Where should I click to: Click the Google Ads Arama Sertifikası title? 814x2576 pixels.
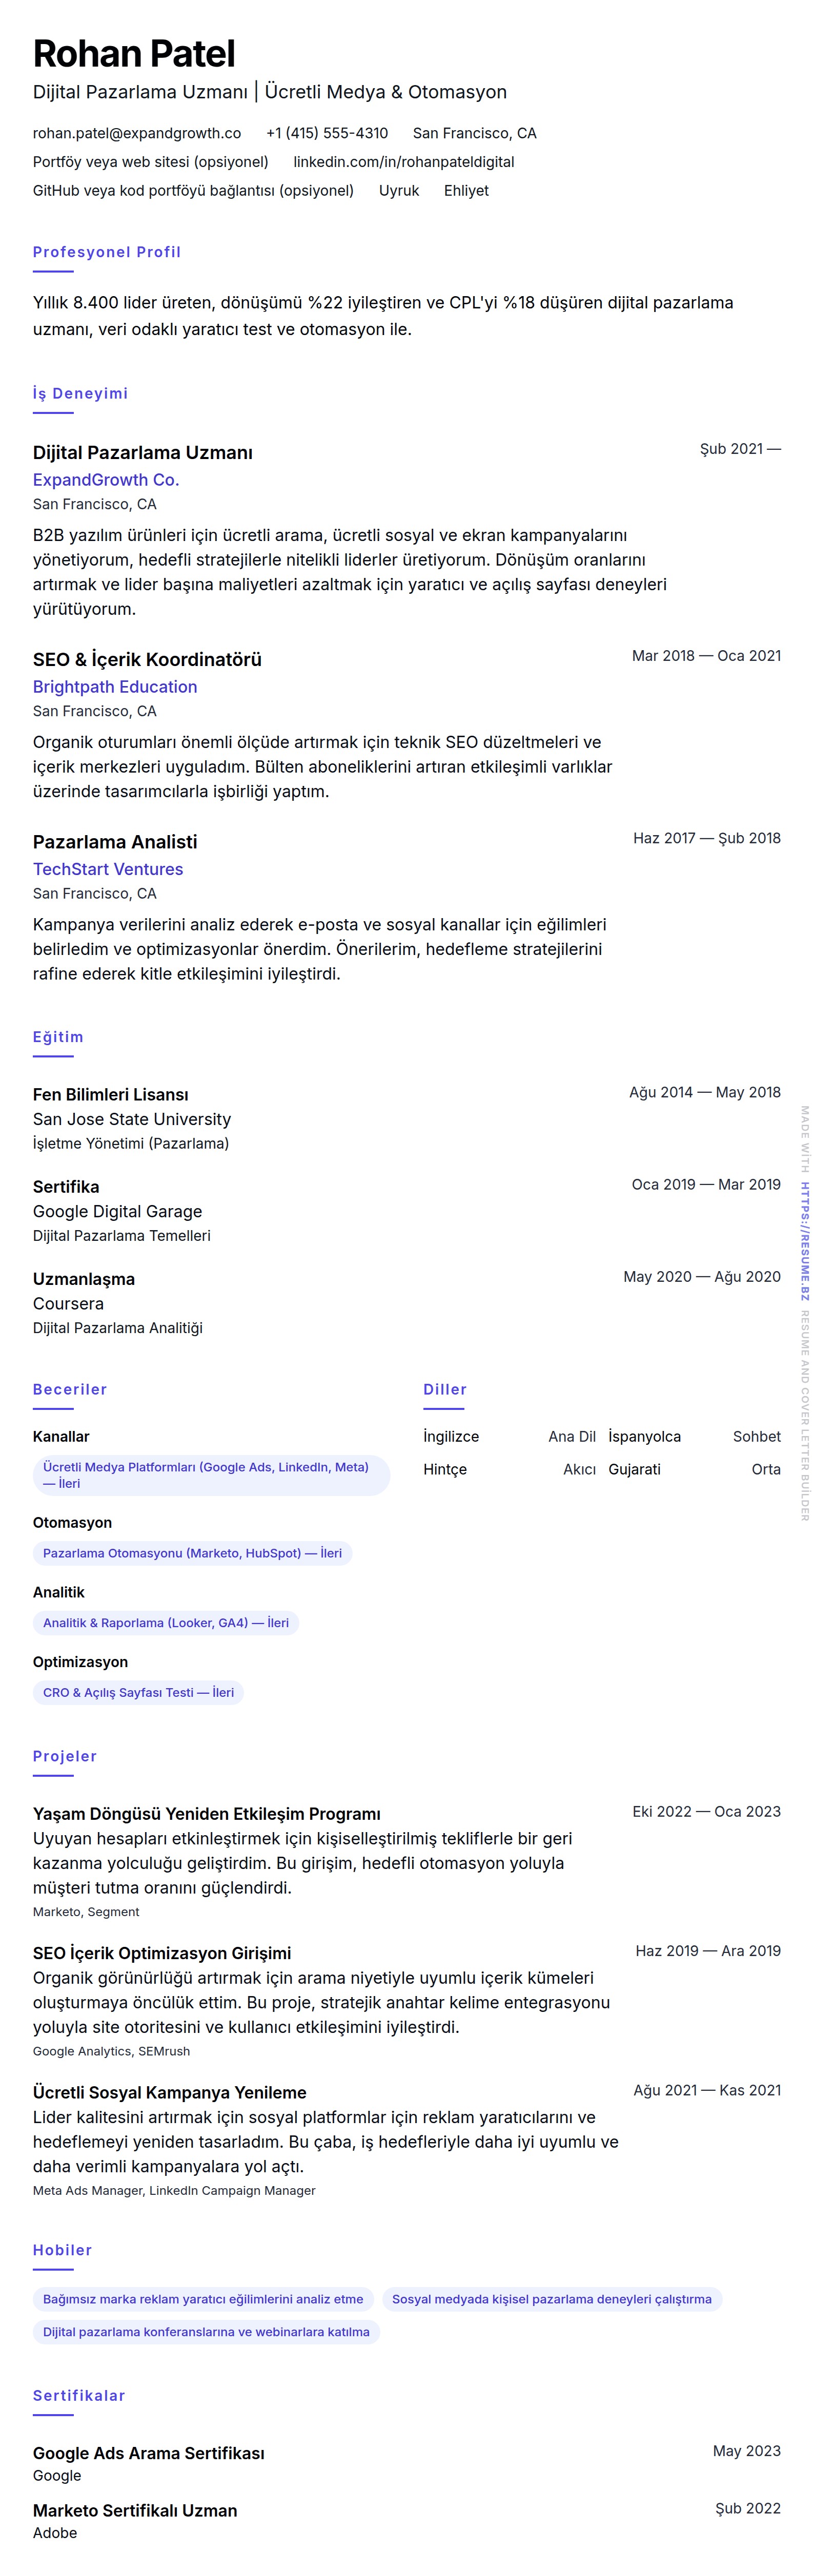tap(149, 2453)
